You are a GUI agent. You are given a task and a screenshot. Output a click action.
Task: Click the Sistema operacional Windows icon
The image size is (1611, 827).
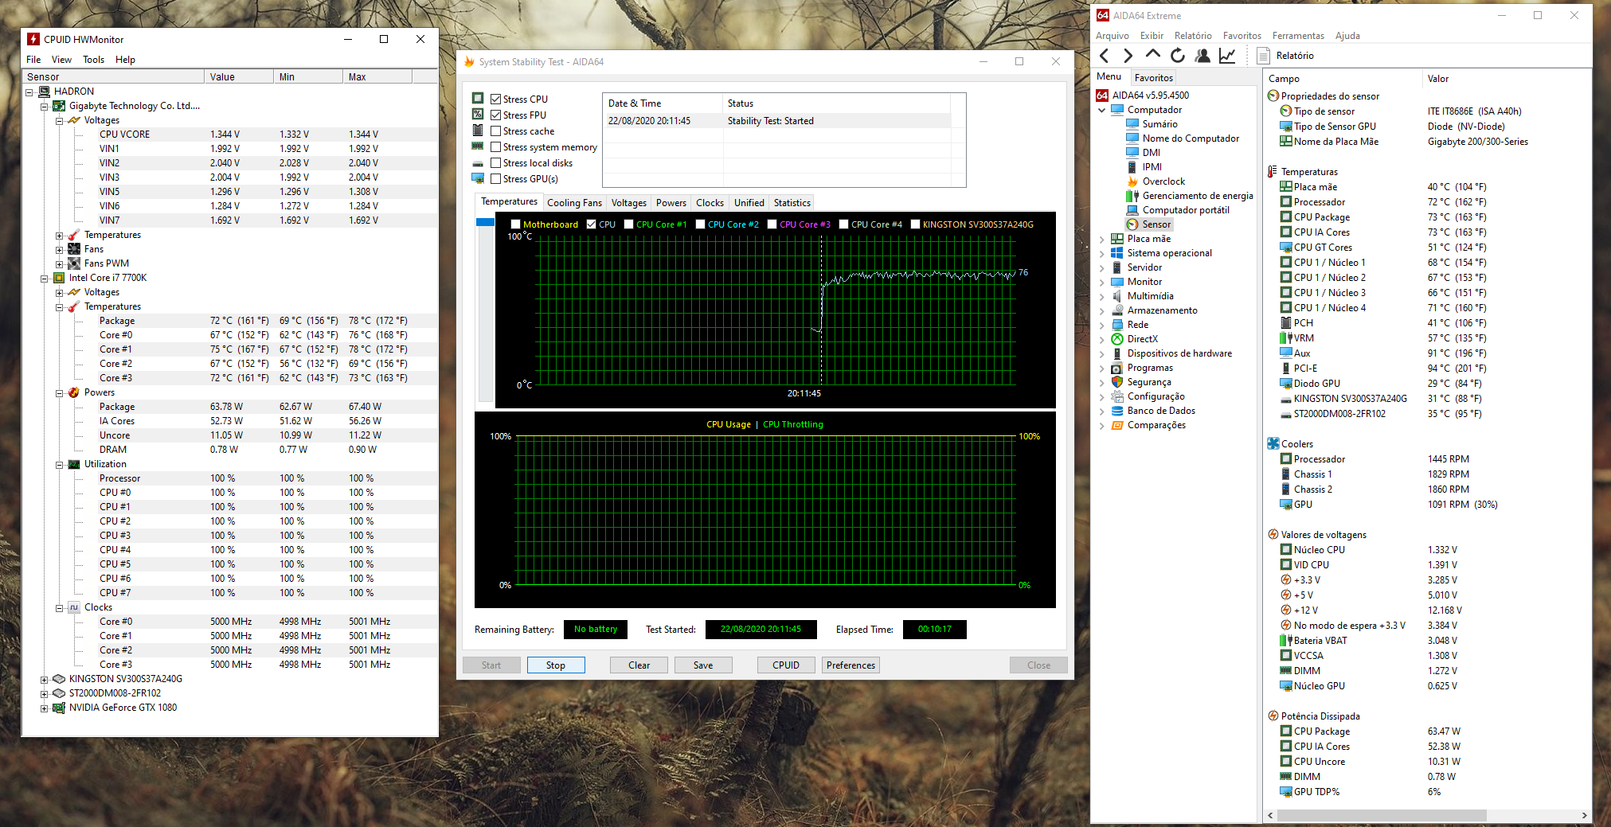(1117, 253)
